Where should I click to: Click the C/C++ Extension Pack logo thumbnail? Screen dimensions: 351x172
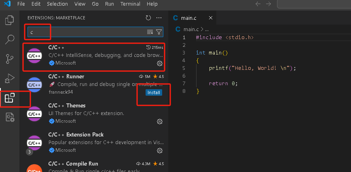(34, 143)
